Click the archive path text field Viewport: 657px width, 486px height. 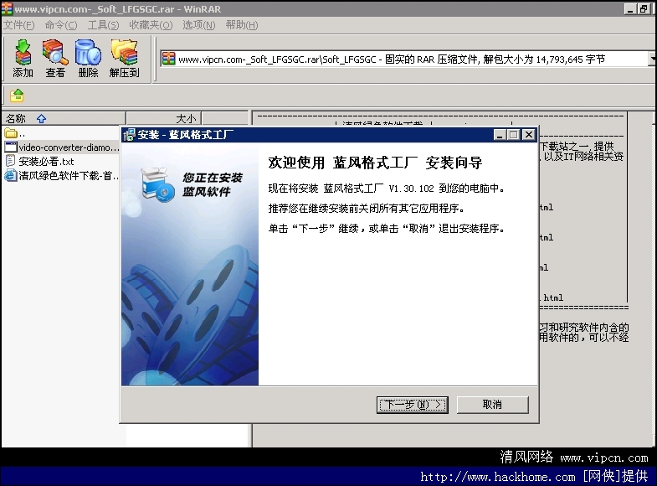(404, 59)
